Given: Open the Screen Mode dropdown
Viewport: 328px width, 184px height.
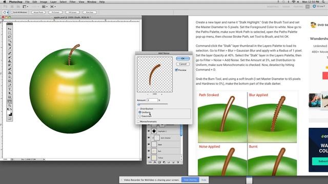Looking at the screenshot, I should (x=53, y=7).
